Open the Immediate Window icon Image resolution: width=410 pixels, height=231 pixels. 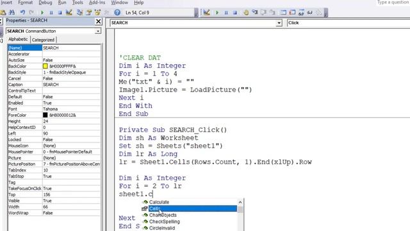point(292,12)
